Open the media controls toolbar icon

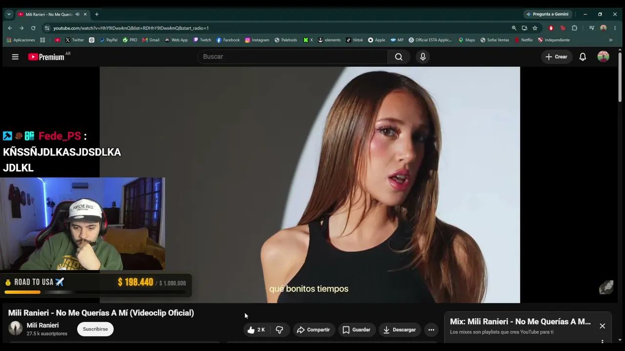point(592,28)
